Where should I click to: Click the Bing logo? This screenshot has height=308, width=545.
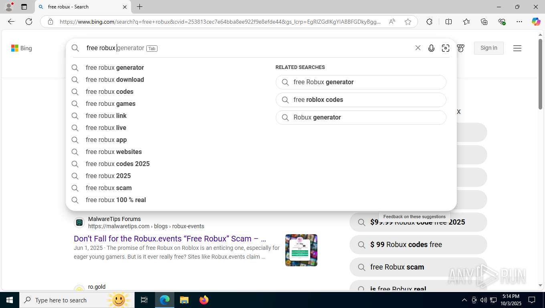pos(22,48)
